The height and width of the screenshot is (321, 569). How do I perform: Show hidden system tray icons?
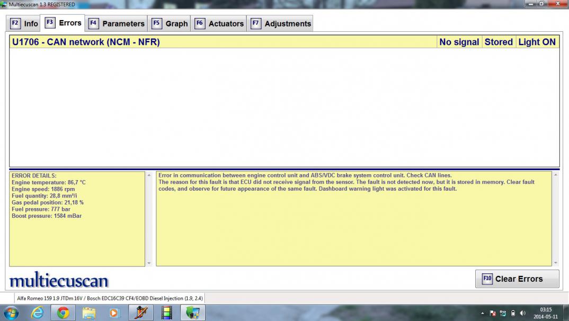tap(483, 314)
